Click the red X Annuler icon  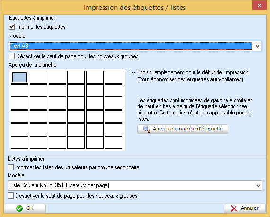coord(234,208)
